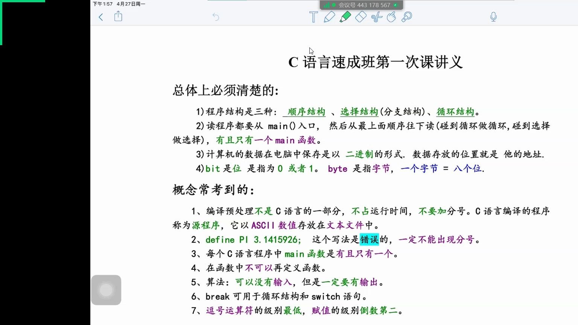Open the search/zoom tool icon
This screenshot has height=325, width=578.
coord(407,17)
